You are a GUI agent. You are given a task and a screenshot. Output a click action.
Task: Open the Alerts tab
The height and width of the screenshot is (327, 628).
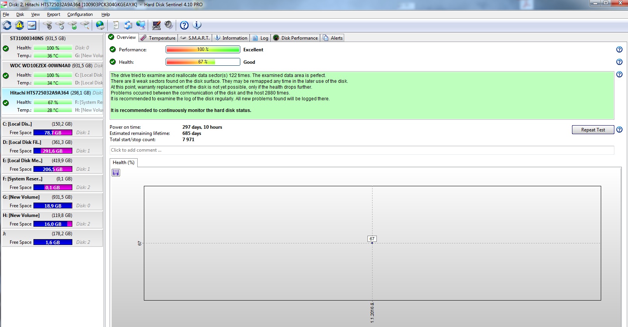(332, 38)
